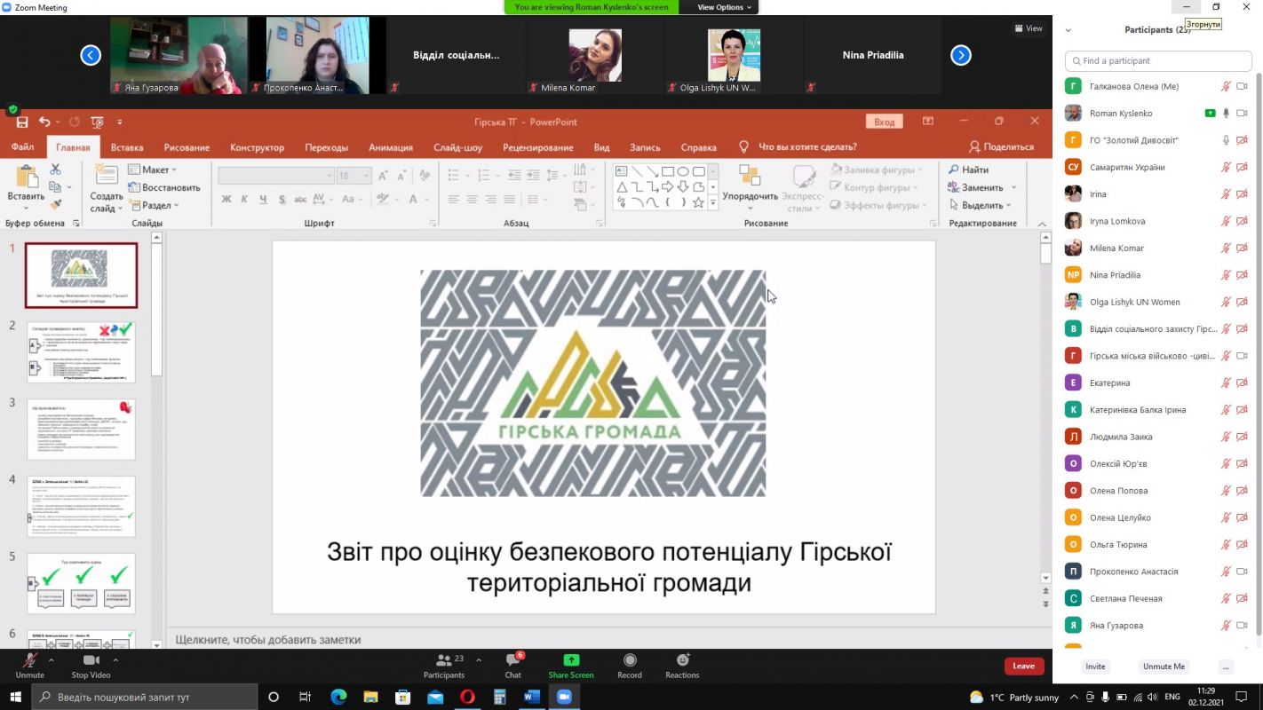Open audio options caret next to Unmute
Viewport: 1263px width, 710px height.
[51, 660]
